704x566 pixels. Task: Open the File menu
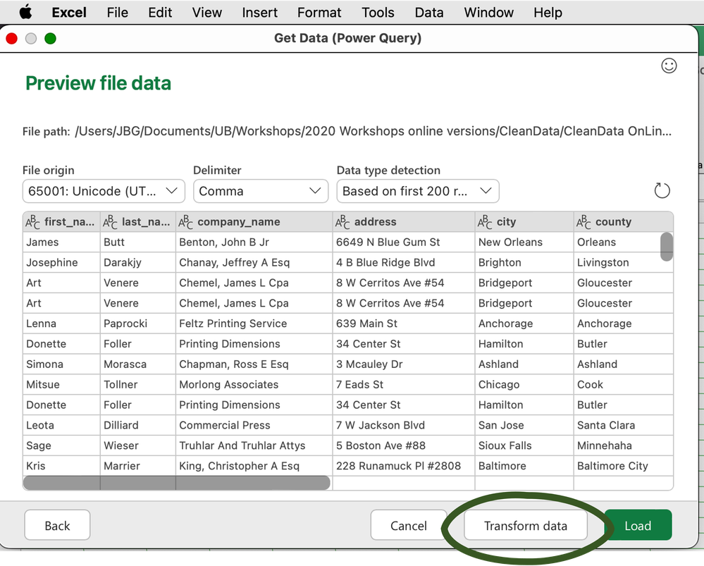coord(117,12)
